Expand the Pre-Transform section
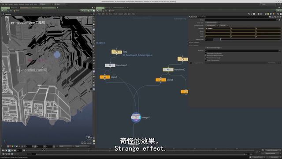Viewport: 282px width, 159px height. tap(189, 45)
